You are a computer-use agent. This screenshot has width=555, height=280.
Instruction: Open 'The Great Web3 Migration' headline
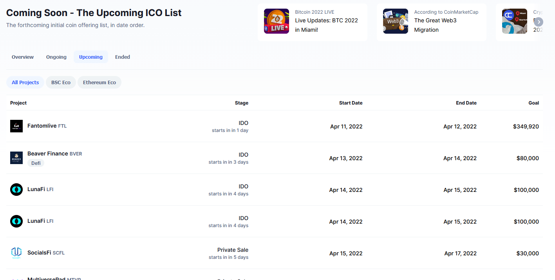[x=435, y=25]
